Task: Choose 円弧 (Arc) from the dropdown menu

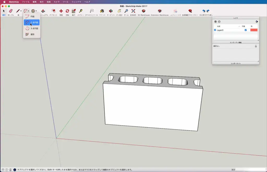Action: click(32, 16)
